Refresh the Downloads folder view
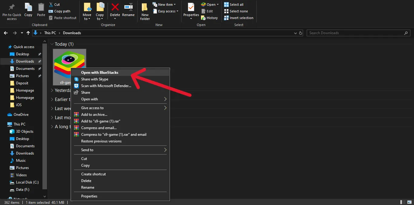The image size is (414, 205). coord(300,33)
